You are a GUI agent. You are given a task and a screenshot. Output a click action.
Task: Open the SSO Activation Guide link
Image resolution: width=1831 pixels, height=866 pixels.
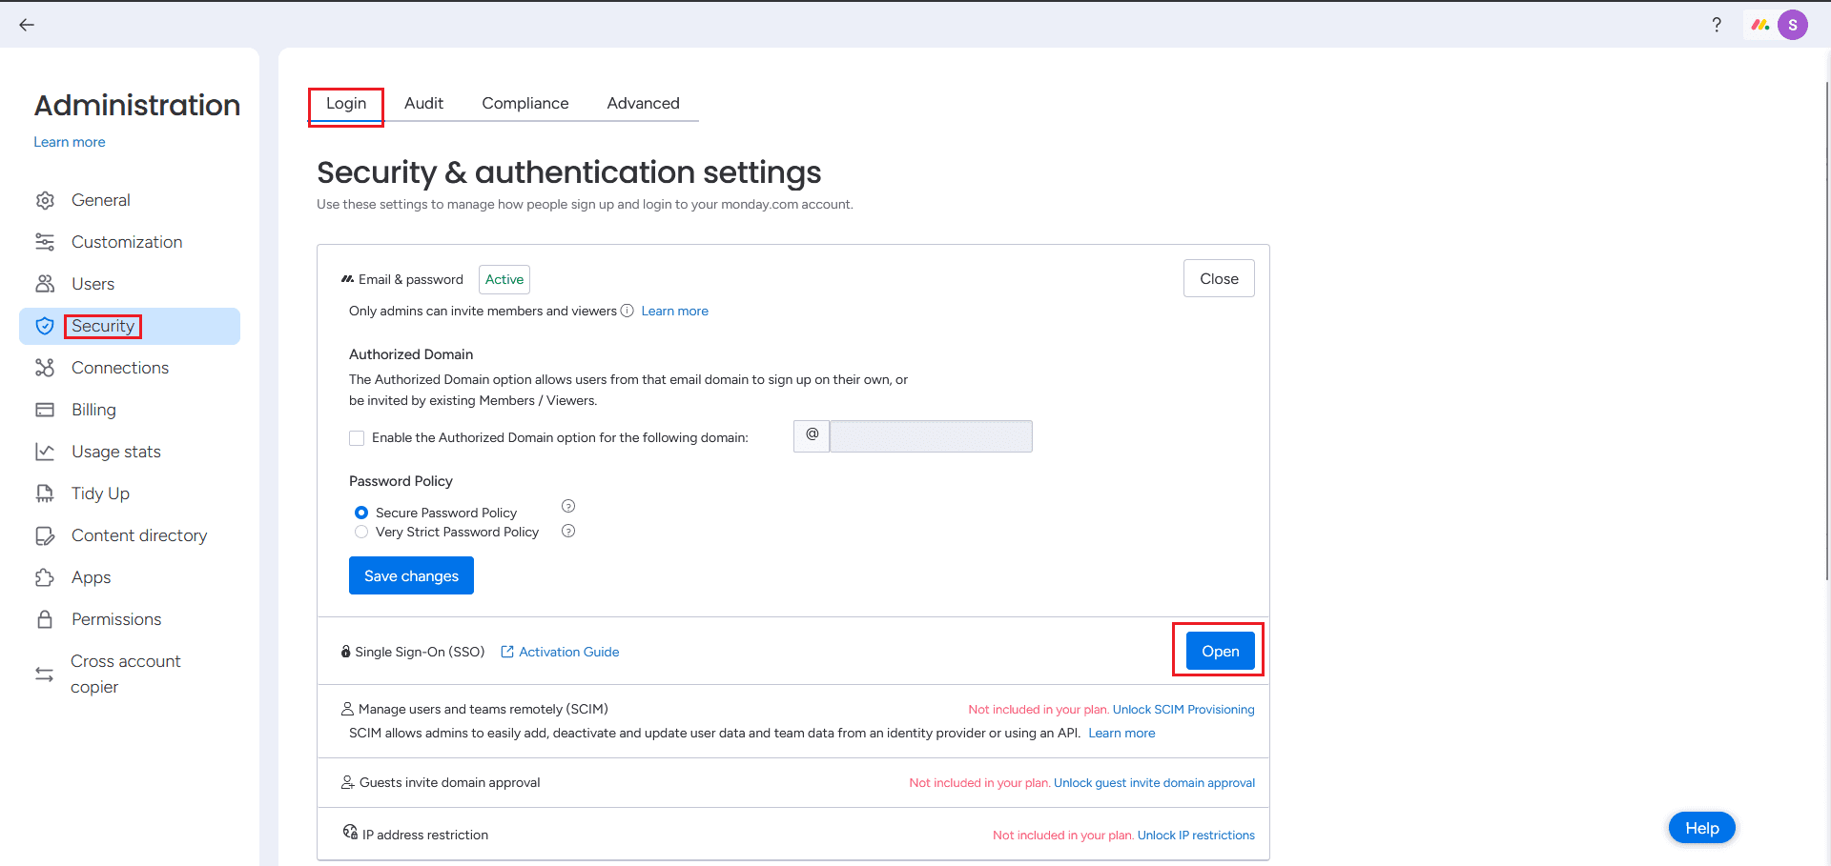point(568,652)
